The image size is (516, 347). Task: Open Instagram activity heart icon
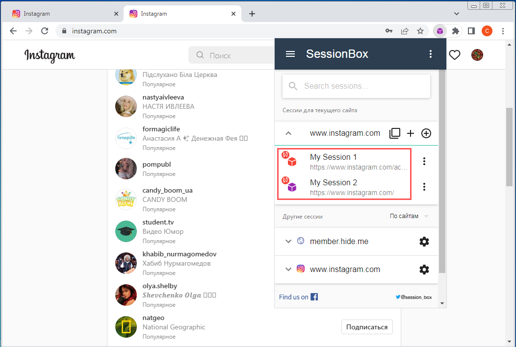(x=455, y=55)
